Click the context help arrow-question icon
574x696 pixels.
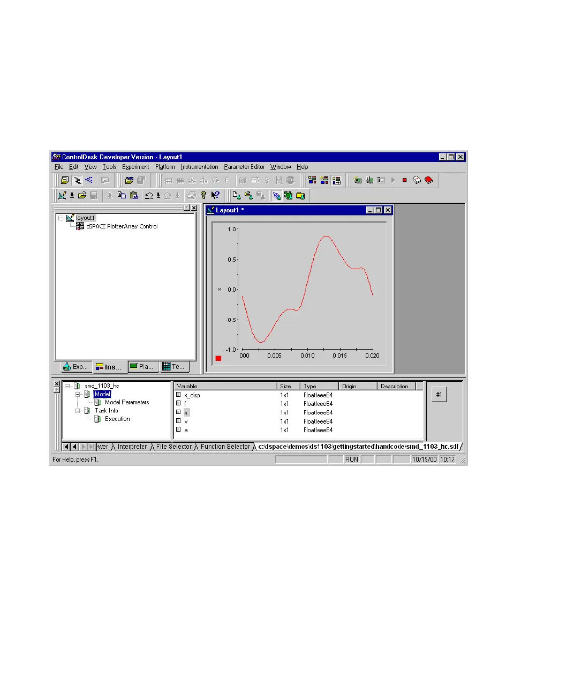[215, 196]
